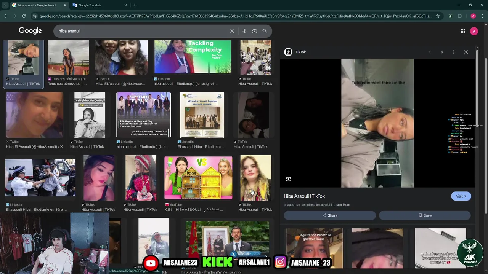The height and width of the screenshot is (274, 488).
Task: Open the Google apps grid
Action: pyautogui.click(x=463, y=31)
